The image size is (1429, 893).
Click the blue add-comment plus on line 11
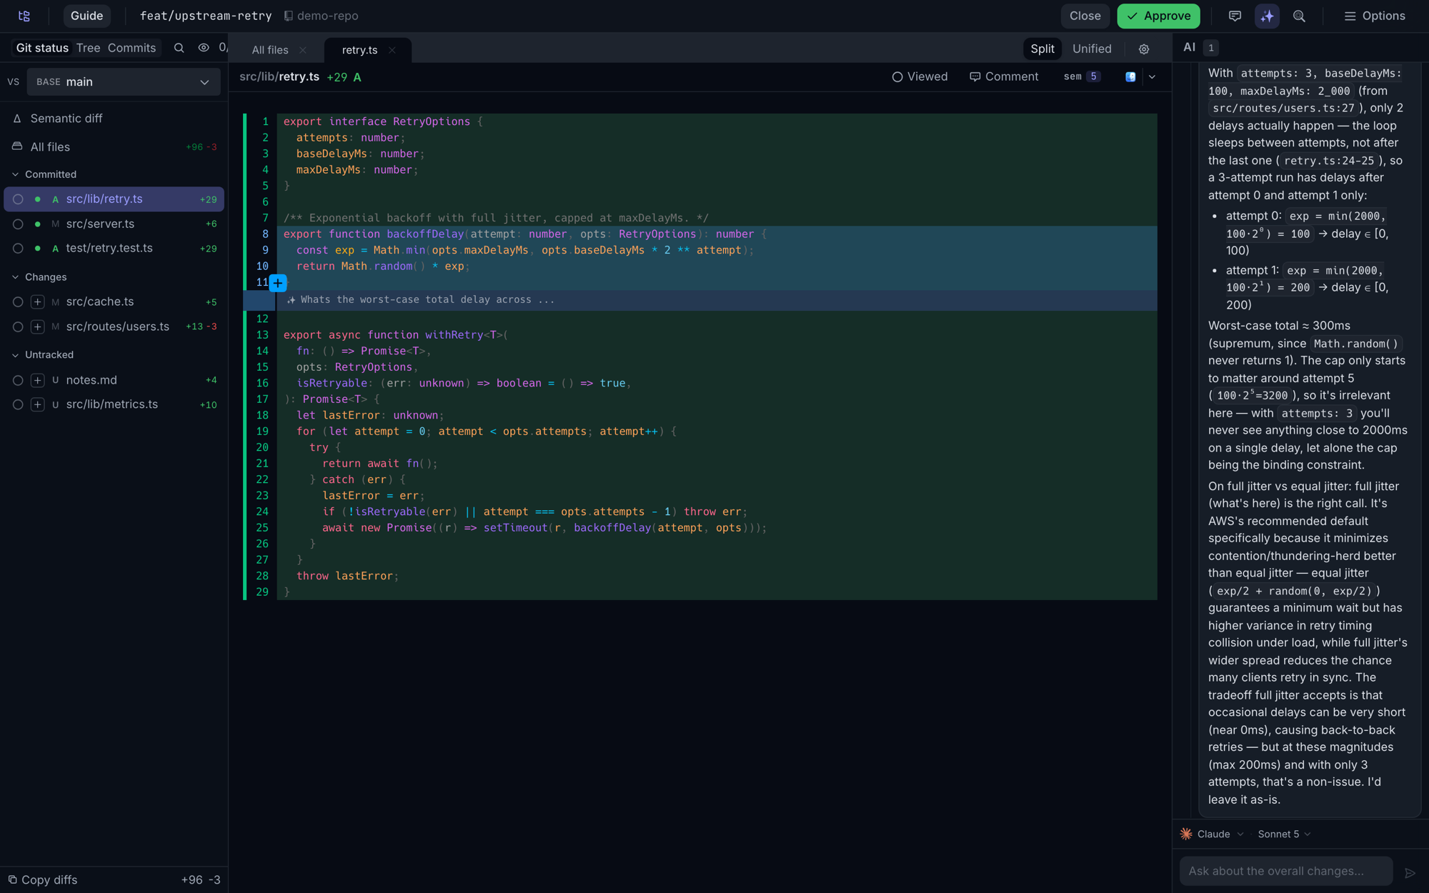pos(278,283)
